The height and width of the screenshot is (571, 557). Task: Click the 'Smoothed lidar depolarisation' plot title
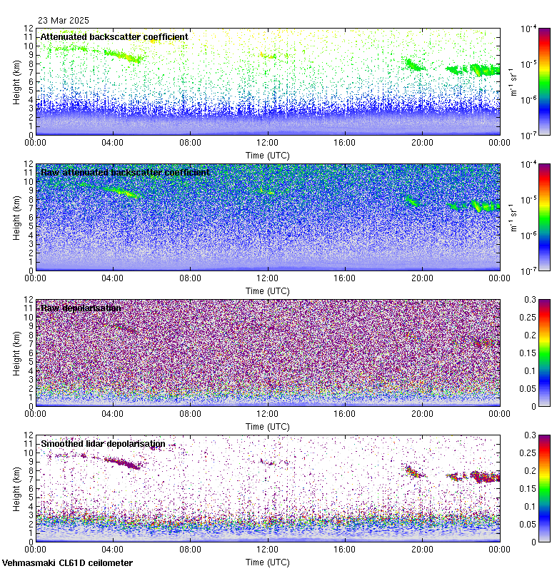[103, 443]
